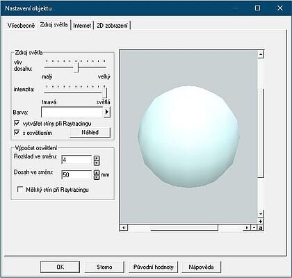This screenshot has width=292, height=278.
Task: Open the 2D zobrazení tab
Action: point(112,25)
